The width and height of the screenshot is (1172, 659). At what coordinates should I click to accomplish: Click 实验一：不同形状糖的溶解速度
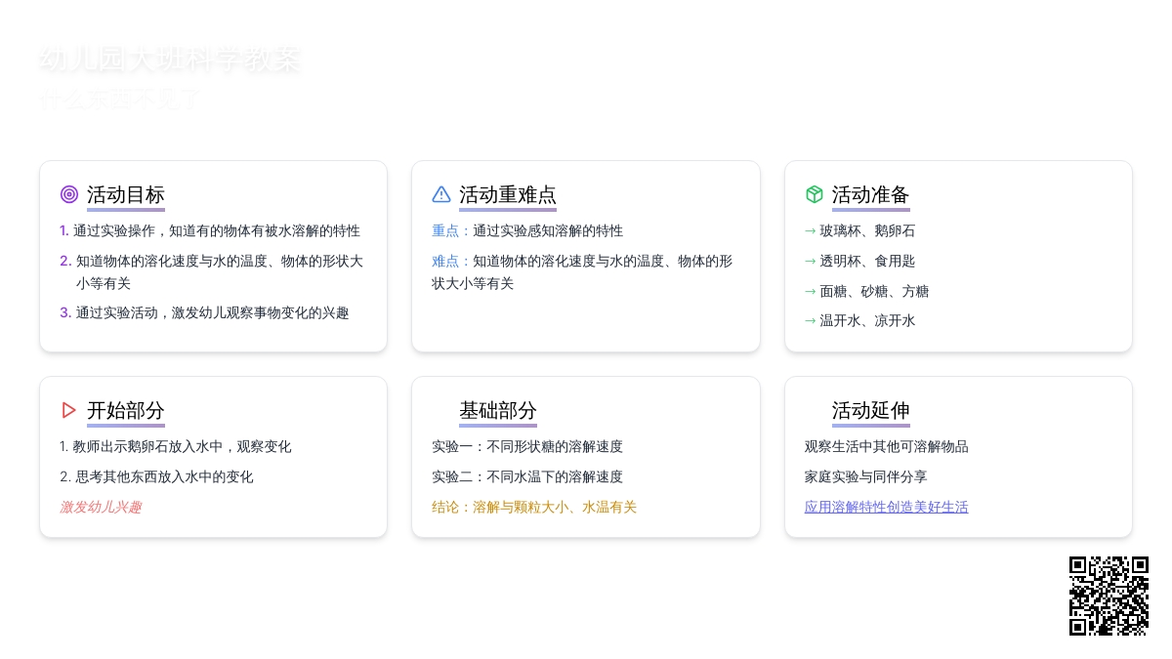pos(527,446)
